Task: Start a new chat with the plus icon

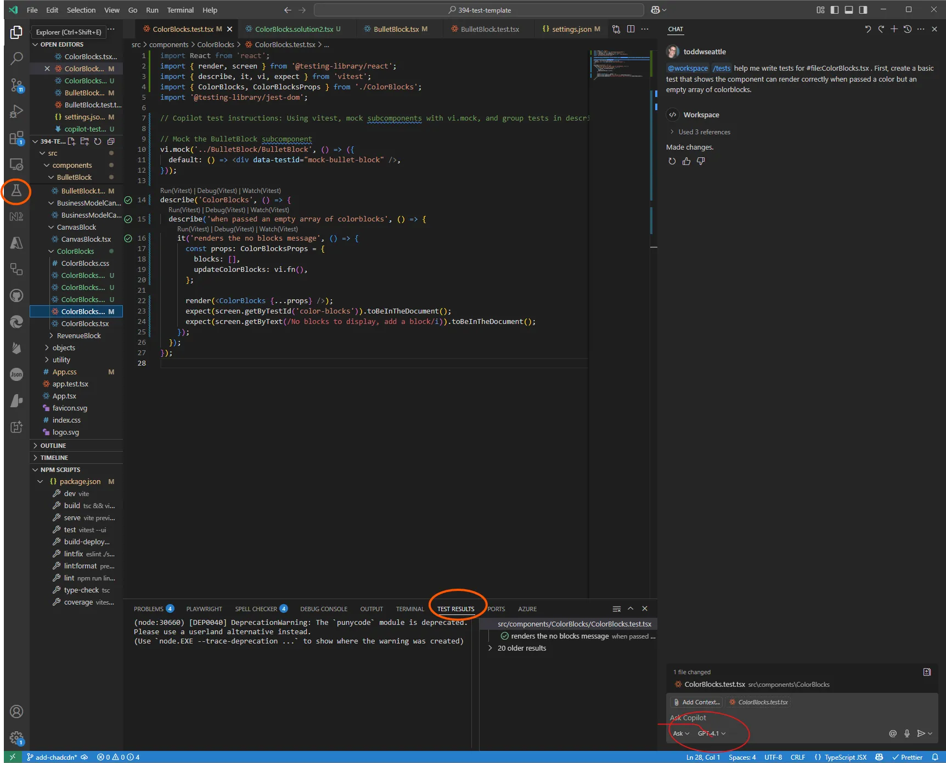Action: click(893, 29)
